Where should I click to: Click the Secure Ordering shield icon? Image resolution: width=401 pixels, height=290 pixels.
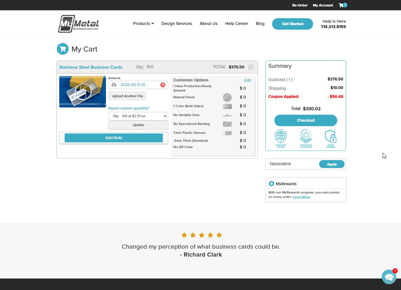(331, 139)
